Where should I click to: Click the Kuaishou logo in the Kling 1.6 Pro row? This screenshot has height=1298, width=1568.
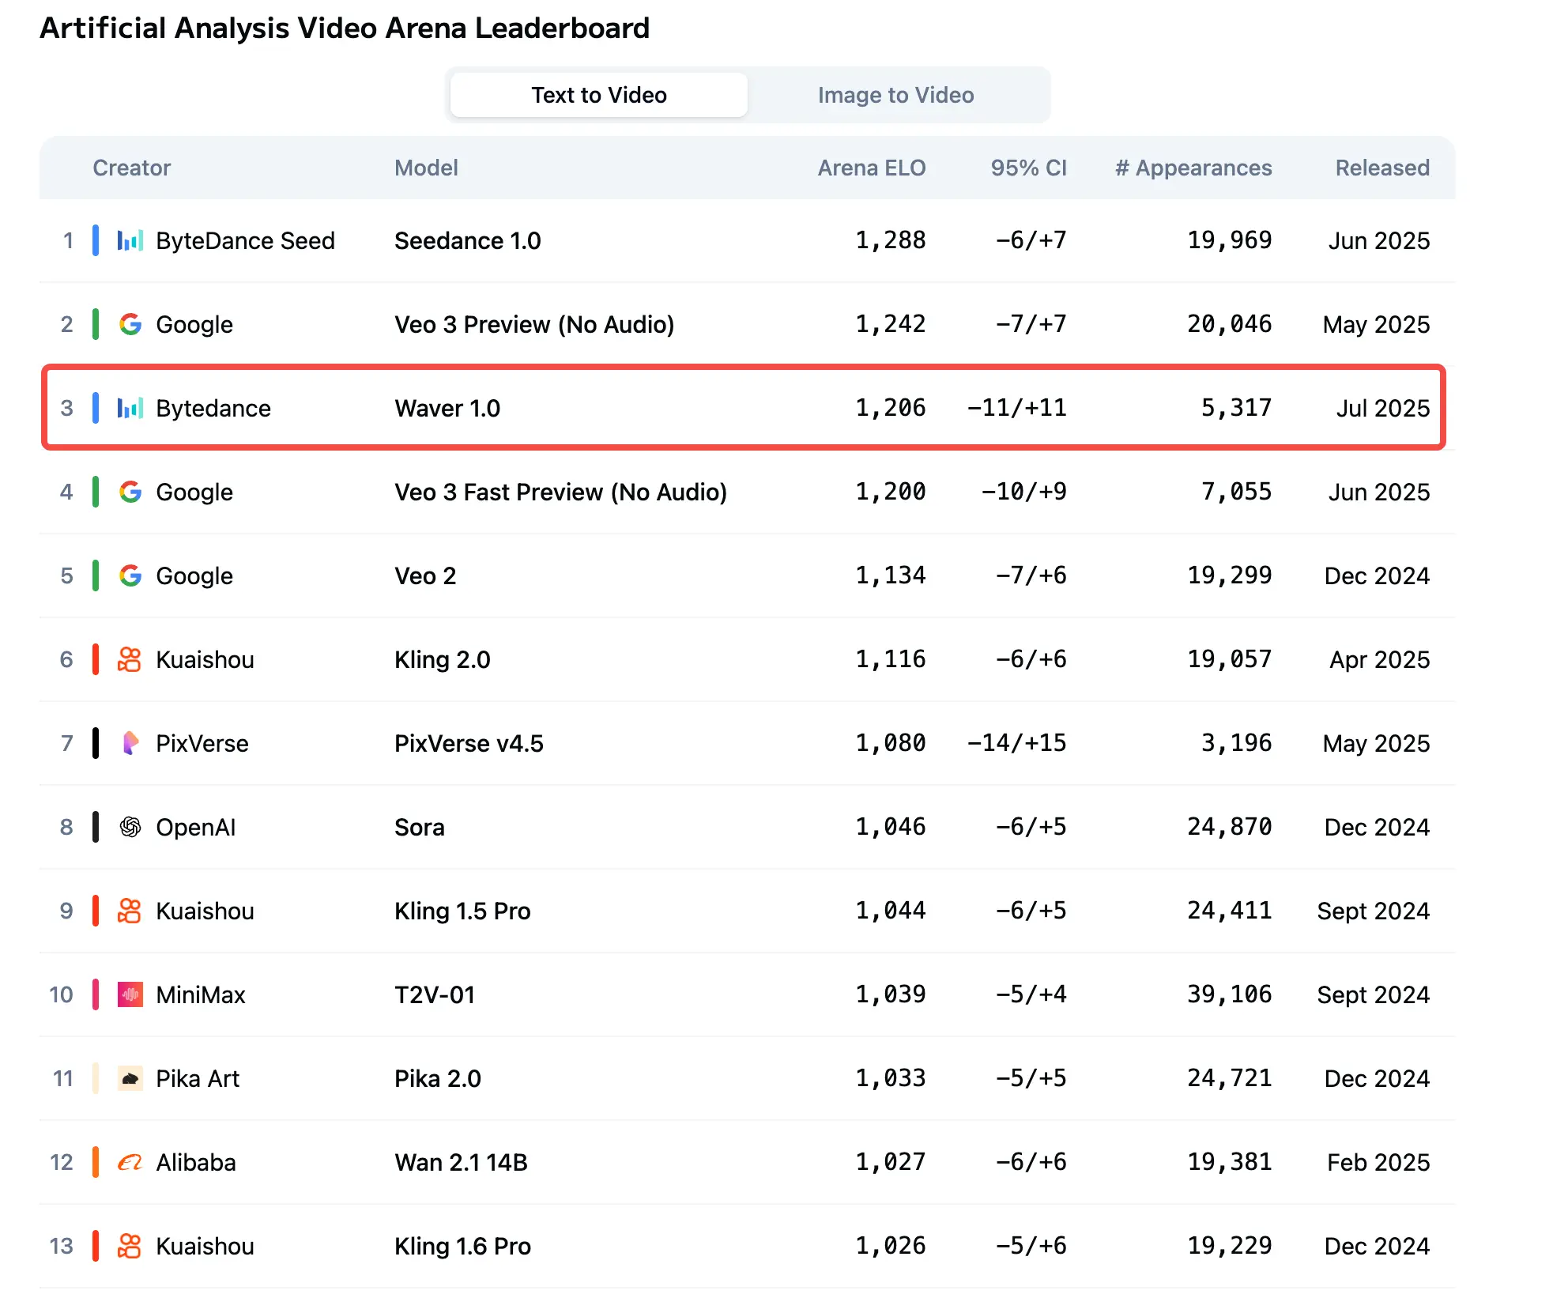(130, 1246)
